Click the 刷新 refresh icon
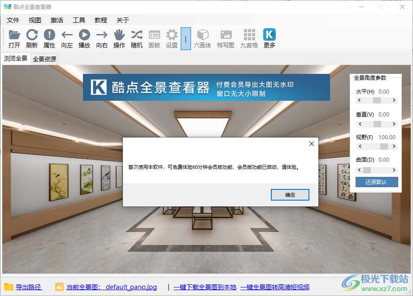The width and height of the screenshot is (413, 296). pos(32,39)
